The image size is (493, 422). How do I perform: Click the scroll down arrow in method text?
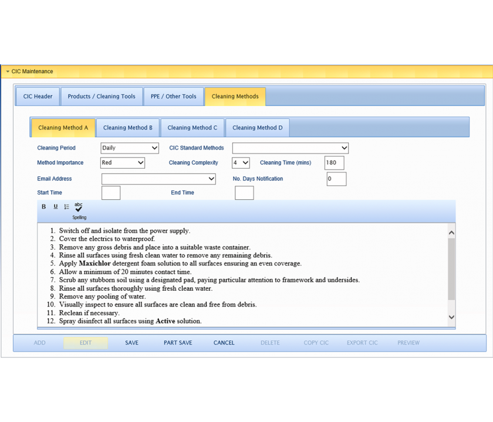tap(451, 317)
